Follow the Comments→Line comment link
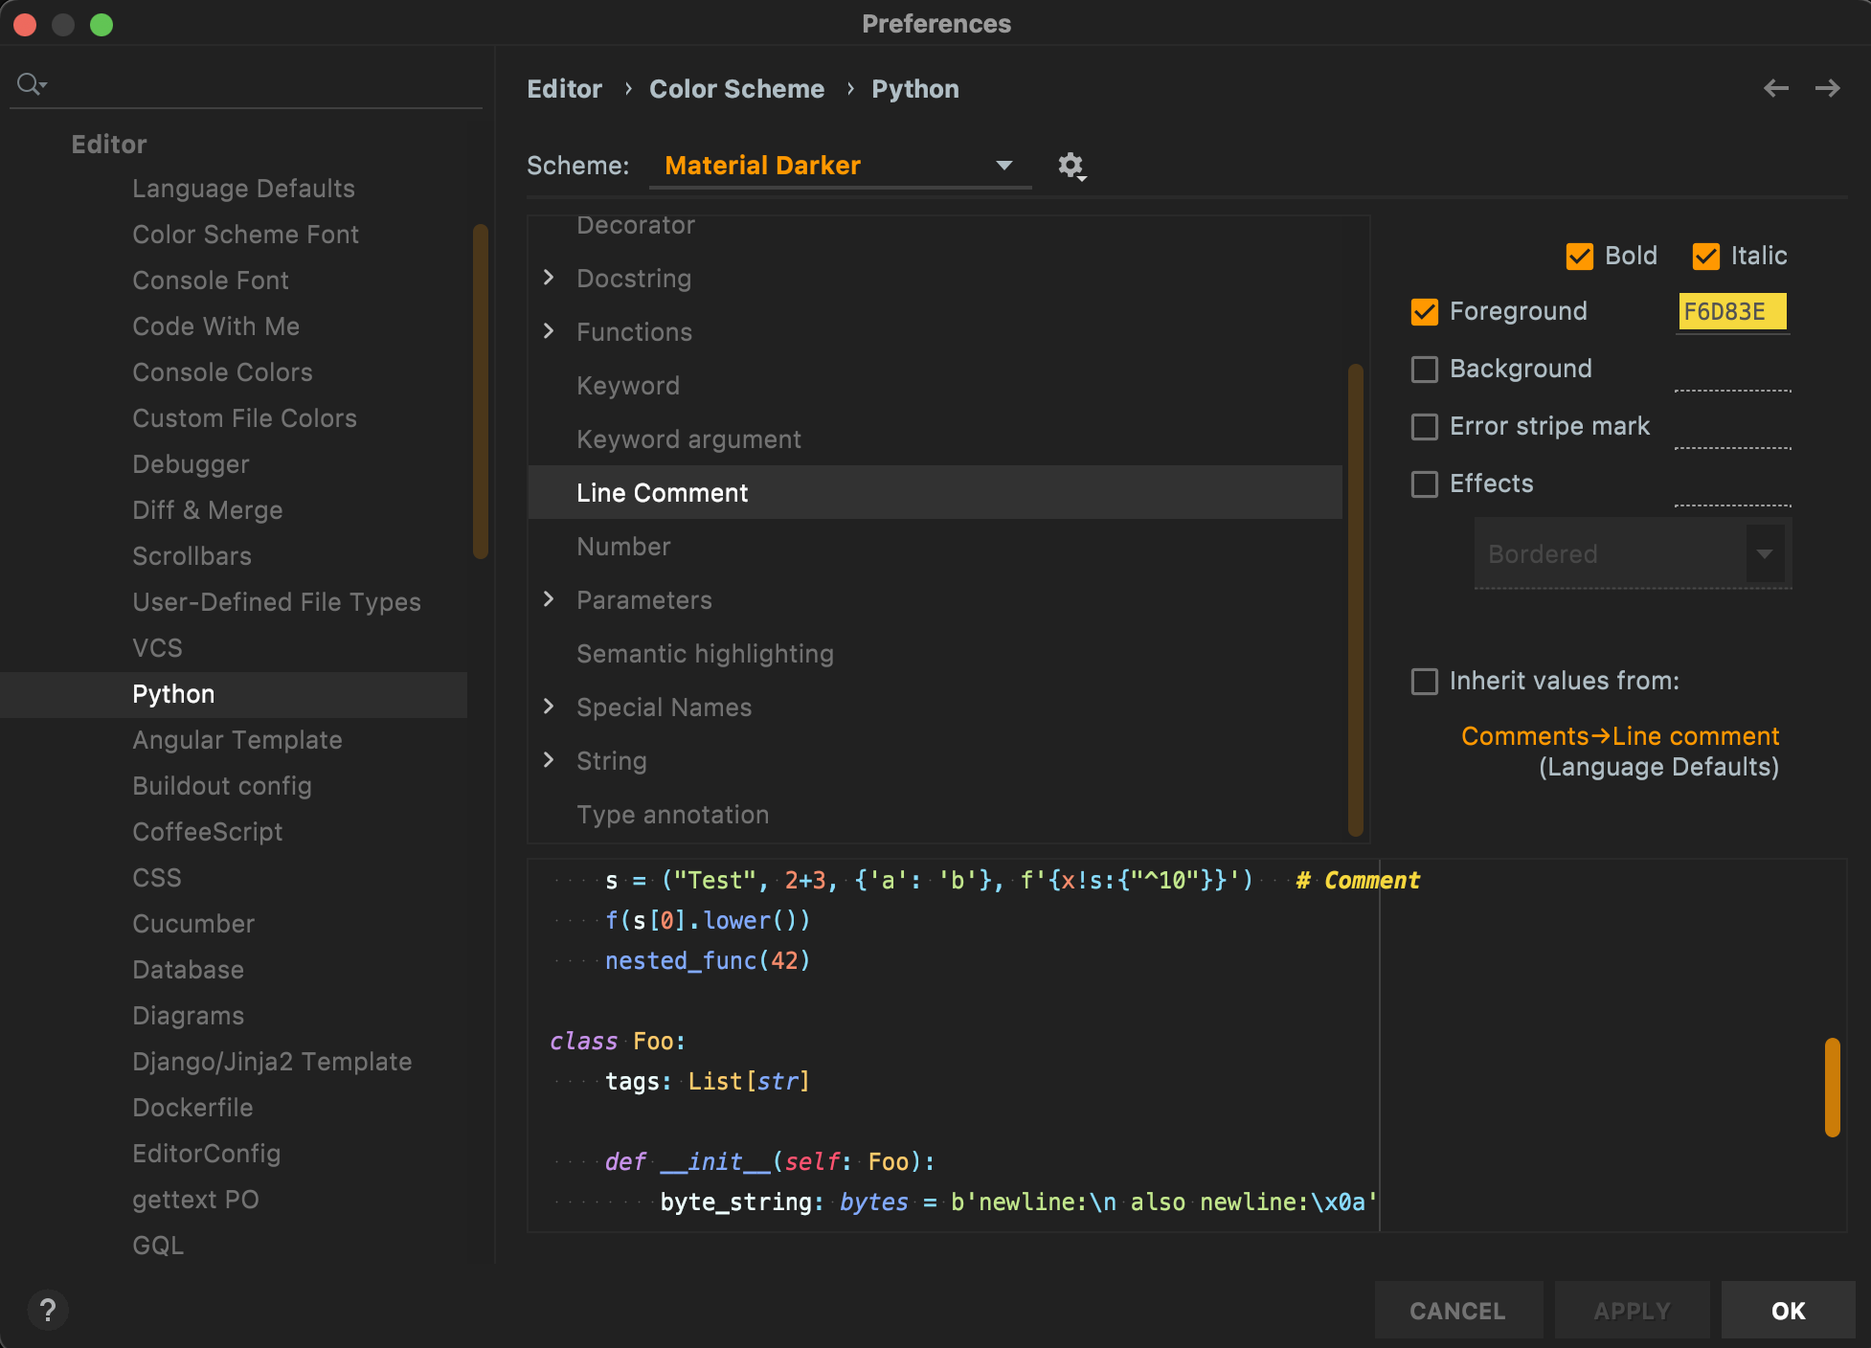This screenshot has height=1348, width=1871. (1620, 736)
